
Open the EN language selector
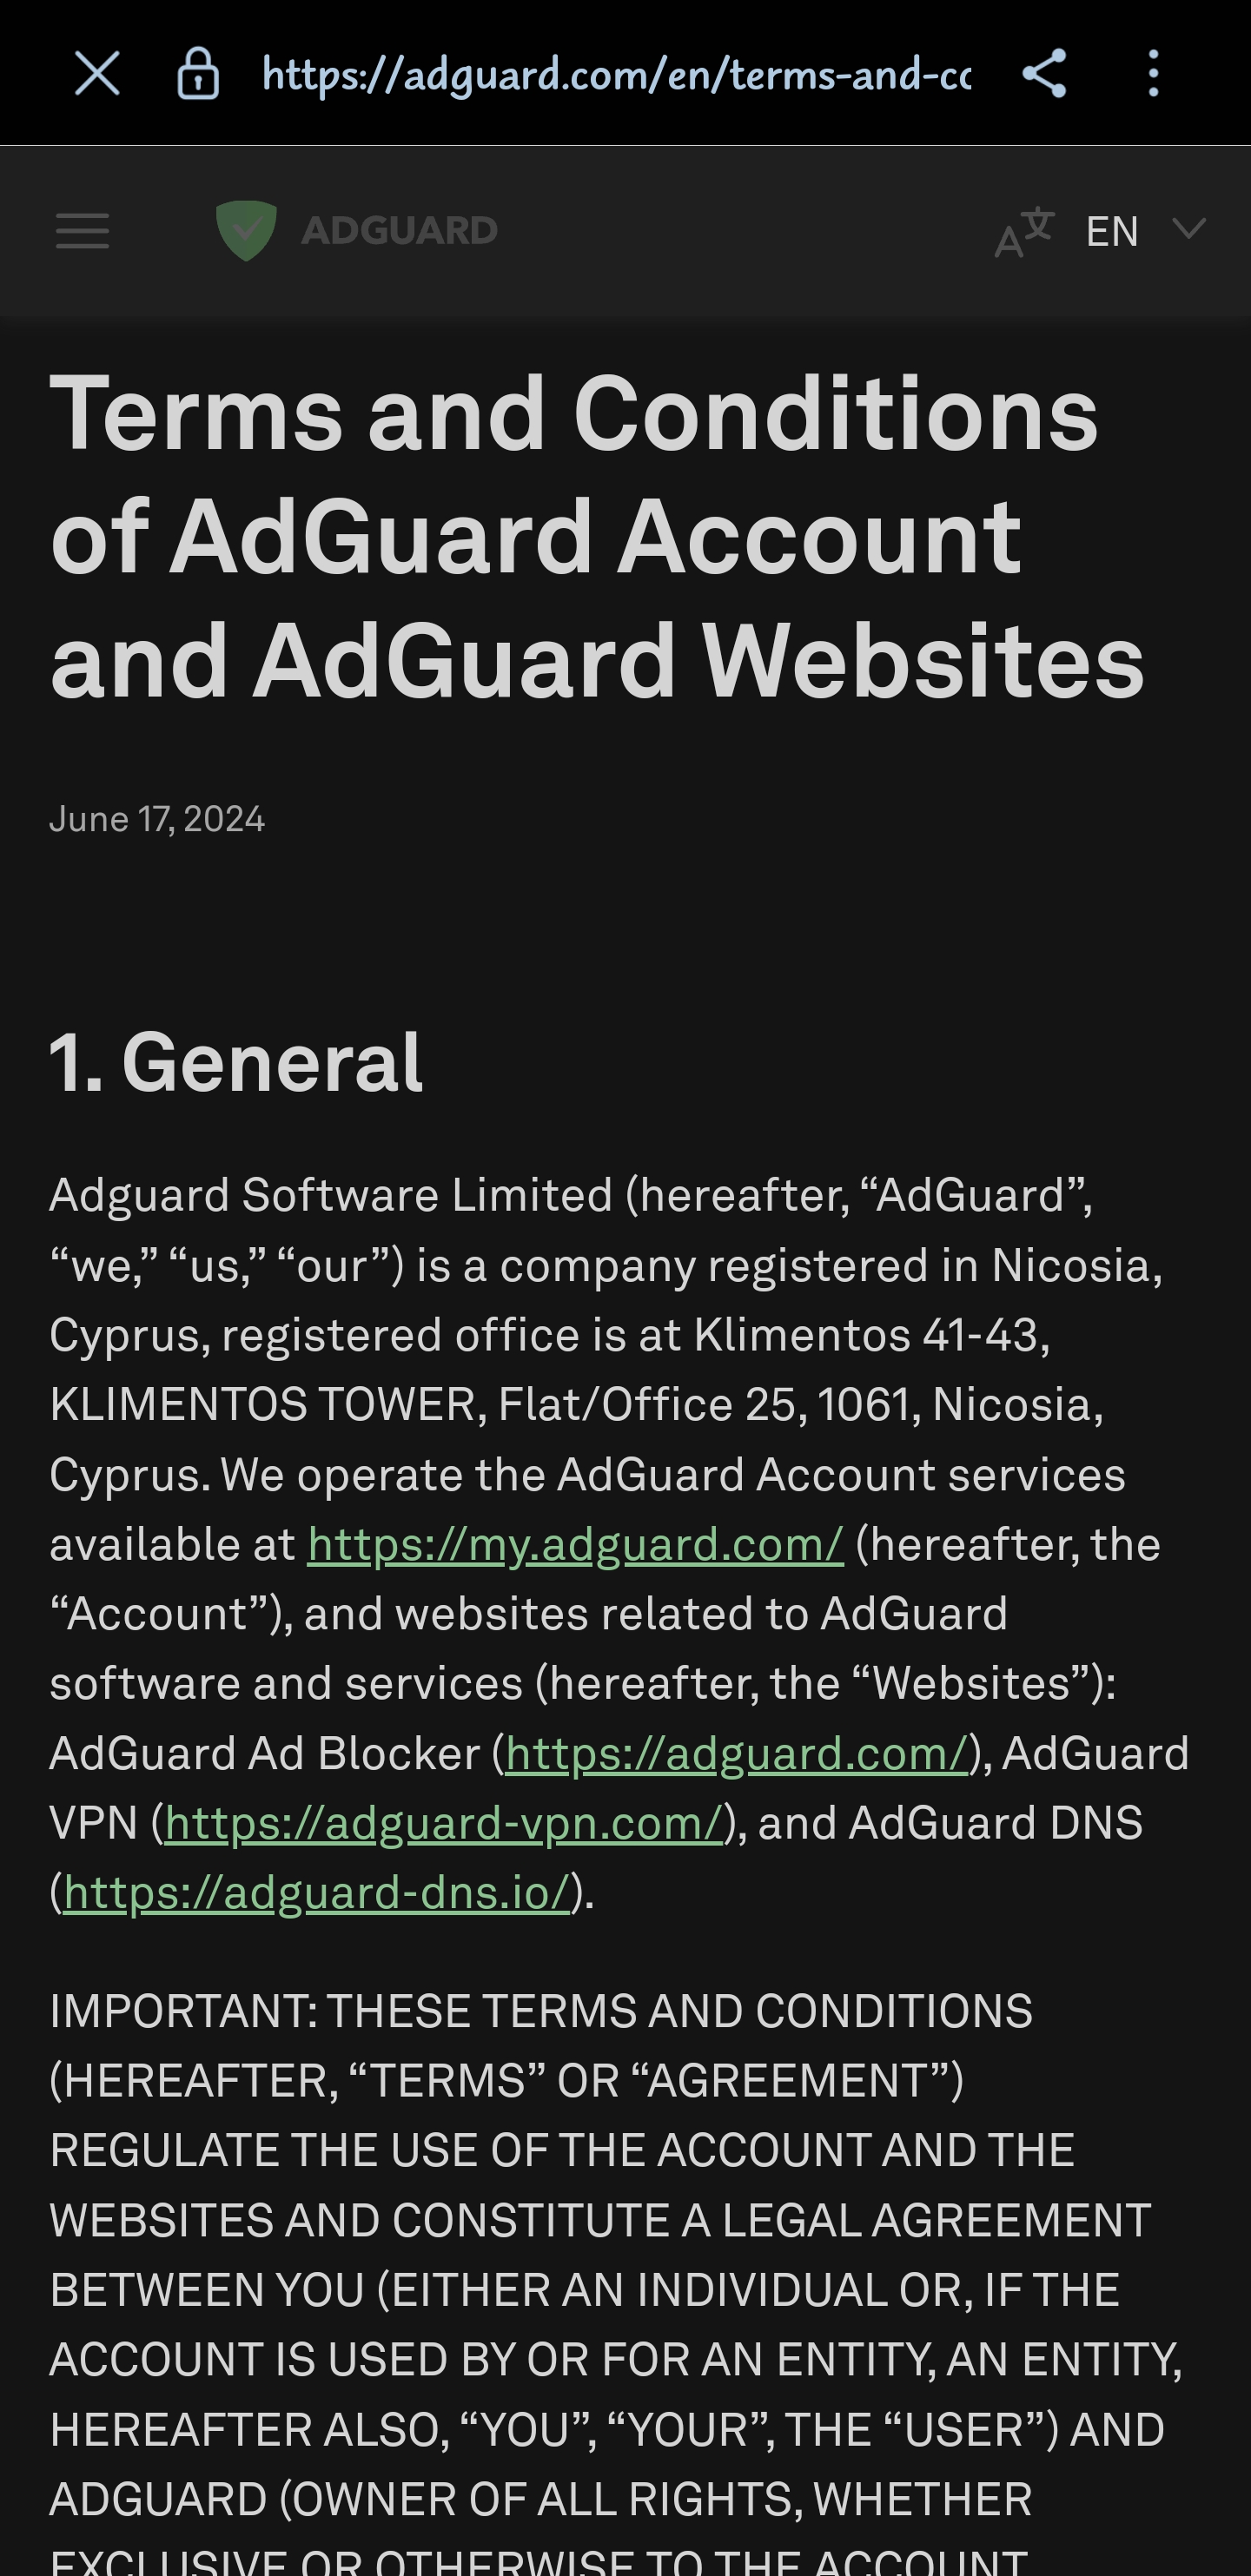pyautogui.click(x=1112, y=232)
